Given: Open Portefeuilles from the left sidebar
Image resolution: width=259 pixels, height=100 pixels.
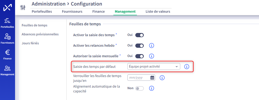Looking at the screenshot, I should coord(7,23).
